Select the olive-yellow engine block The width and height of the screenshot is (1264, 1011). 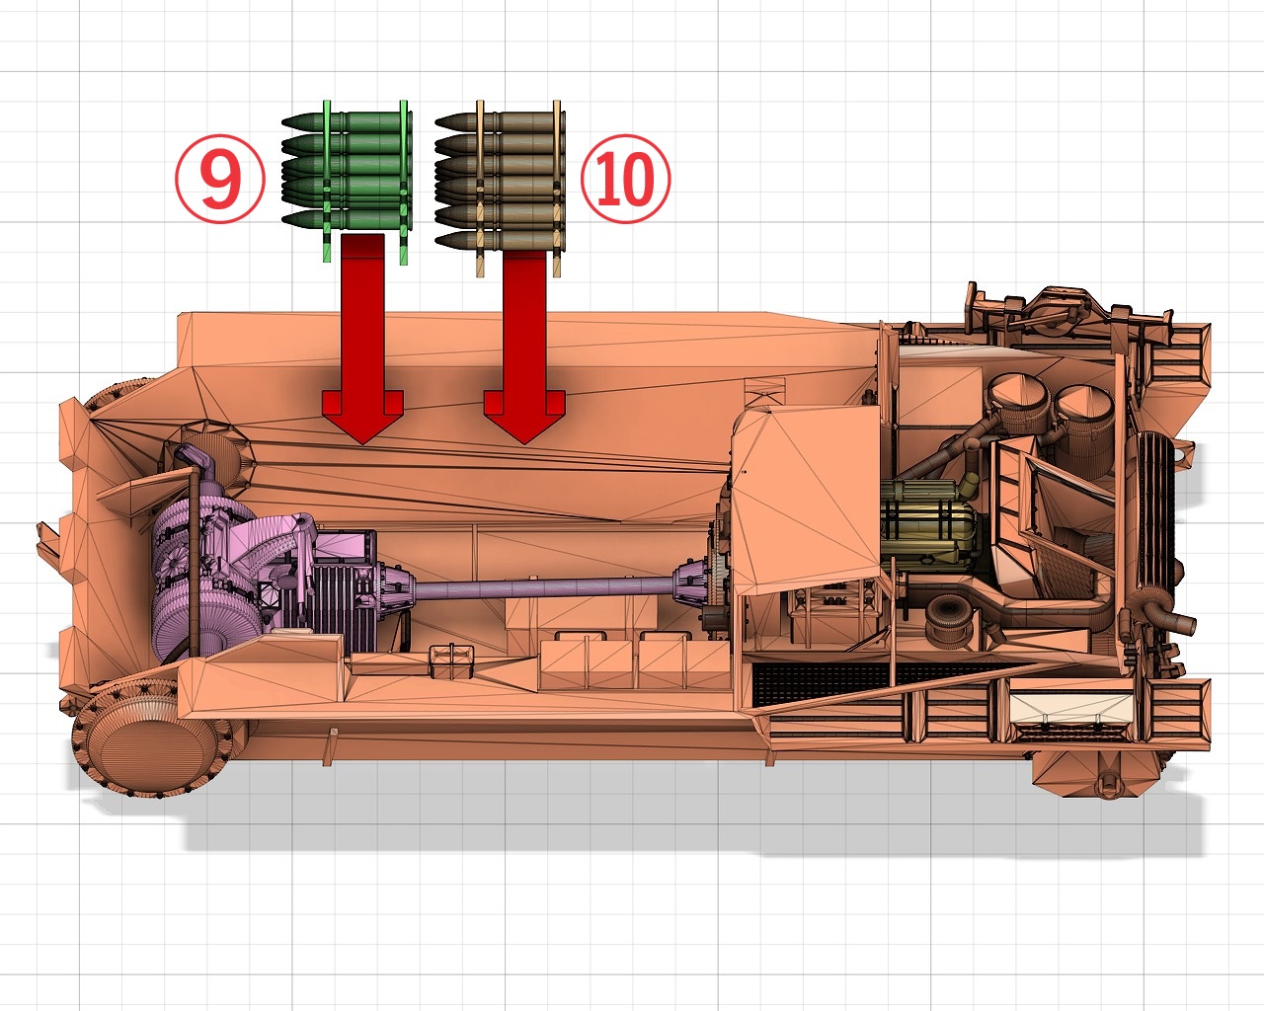tap(923, 525)
